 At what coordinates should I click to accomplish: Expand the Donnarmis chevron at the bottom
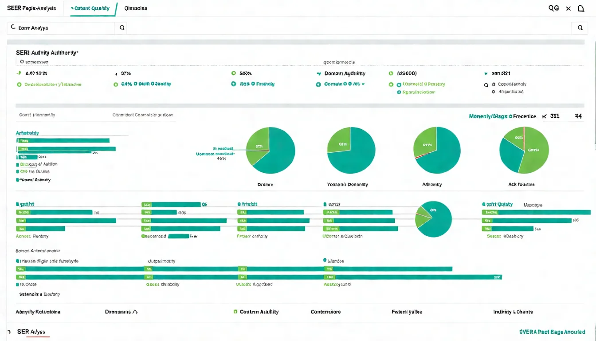[x=135, y=312]
